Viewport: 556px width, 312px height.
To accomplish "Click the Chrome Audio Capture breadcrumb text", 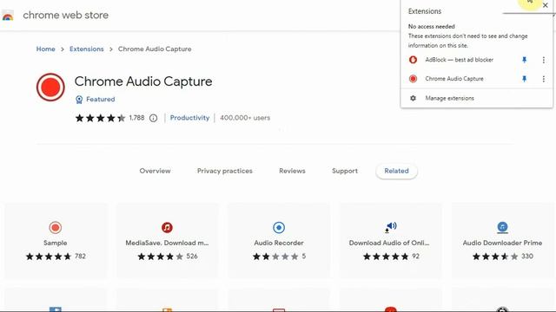I will coord(155,49).
